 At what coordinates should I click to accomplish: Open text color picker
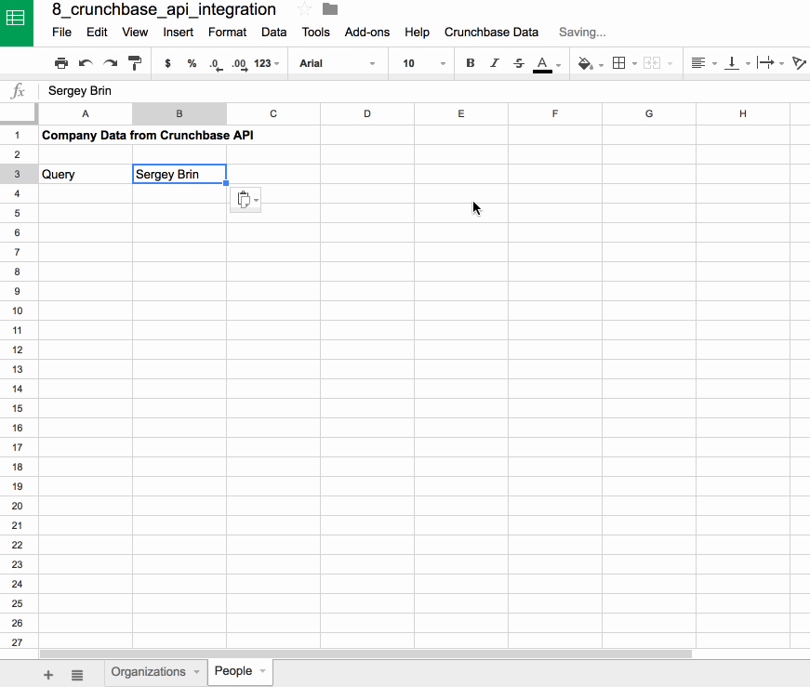coord(542,64)
